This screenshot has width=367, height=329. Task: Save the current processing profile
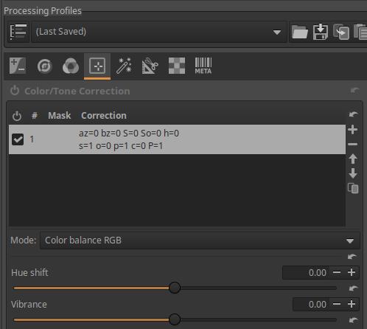coord(321,32)
